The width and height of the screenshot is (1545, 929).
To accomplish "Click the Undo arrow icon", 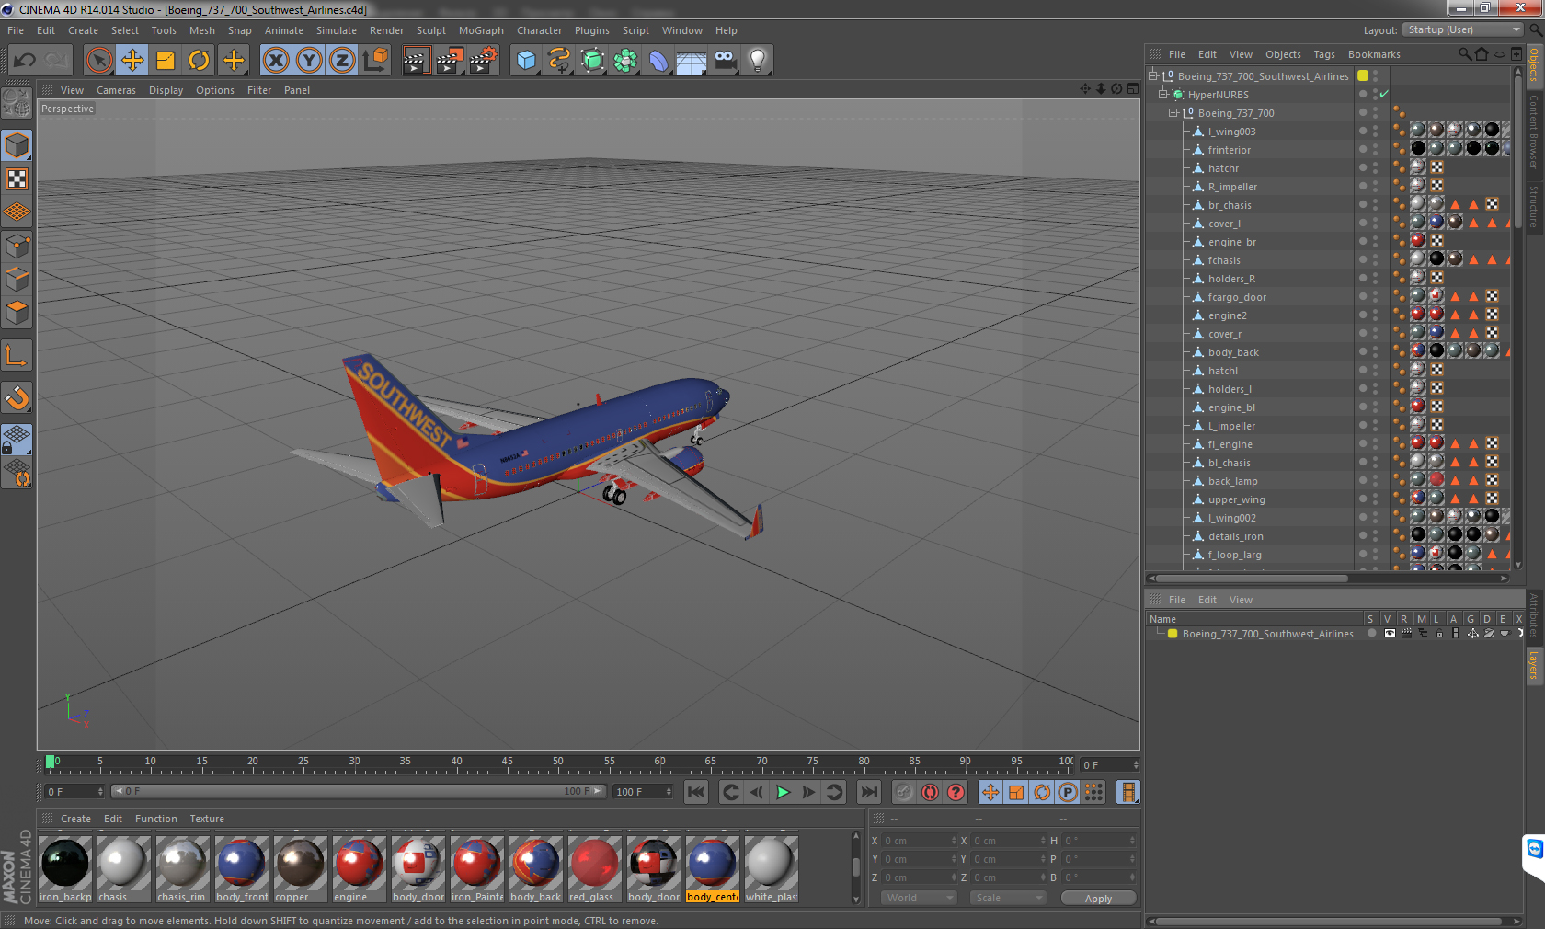I will pyautogui.click(x=24, y=61).
